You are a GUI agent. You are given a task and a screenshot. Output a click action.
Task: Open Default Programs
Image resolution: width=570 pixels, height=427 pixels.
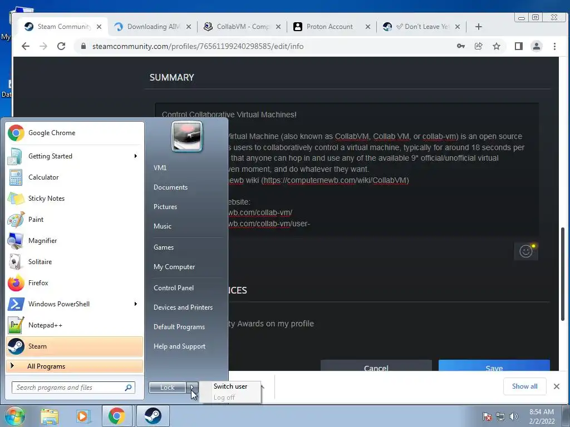click(179, 327)
